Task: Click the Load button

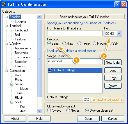Action: pyautogui.click(x=113, y=70)
